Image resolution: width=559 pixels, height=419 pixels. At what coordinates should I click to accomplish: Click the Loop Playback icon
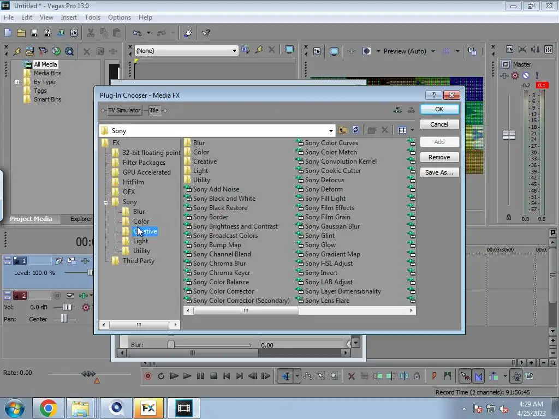161,376
